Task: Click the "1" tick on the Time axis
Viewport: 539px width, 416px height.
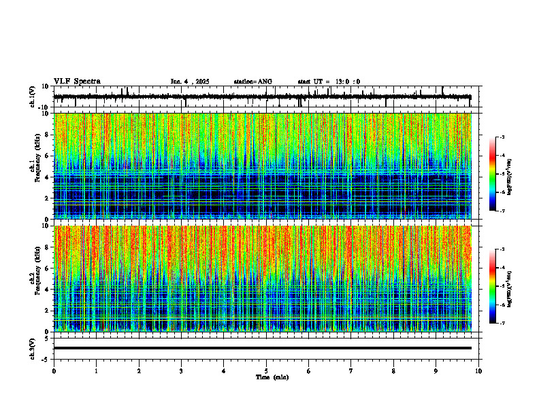Action: [96, 371]
